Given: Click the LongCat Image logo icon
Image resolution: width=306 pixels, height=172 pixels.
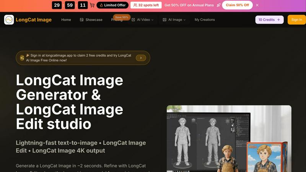Looking at the screenshot, I should (x=9, y=20).
